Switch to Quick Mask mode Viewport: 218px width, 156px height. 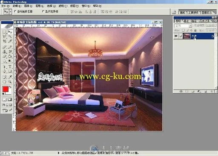pos(10,100)
